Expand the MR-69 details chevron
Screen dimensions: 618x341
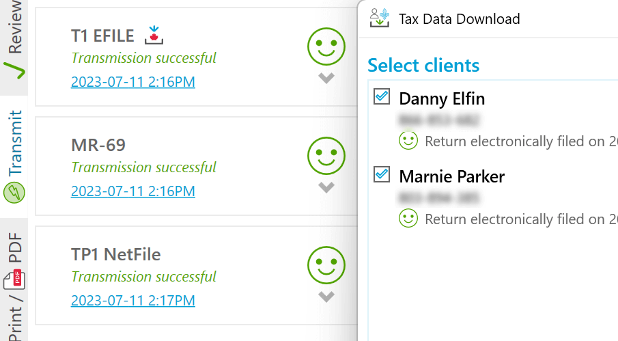(x=326, y=187)
